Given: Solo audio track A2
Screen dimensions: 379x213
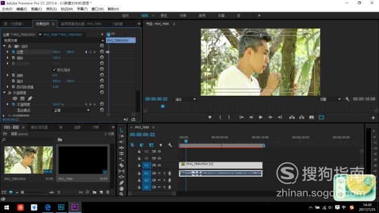Looking at the screenshot, I should point(164,180).
